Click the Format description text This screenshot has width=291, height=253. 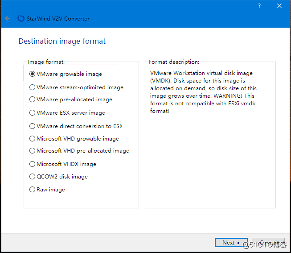(203, 92)
